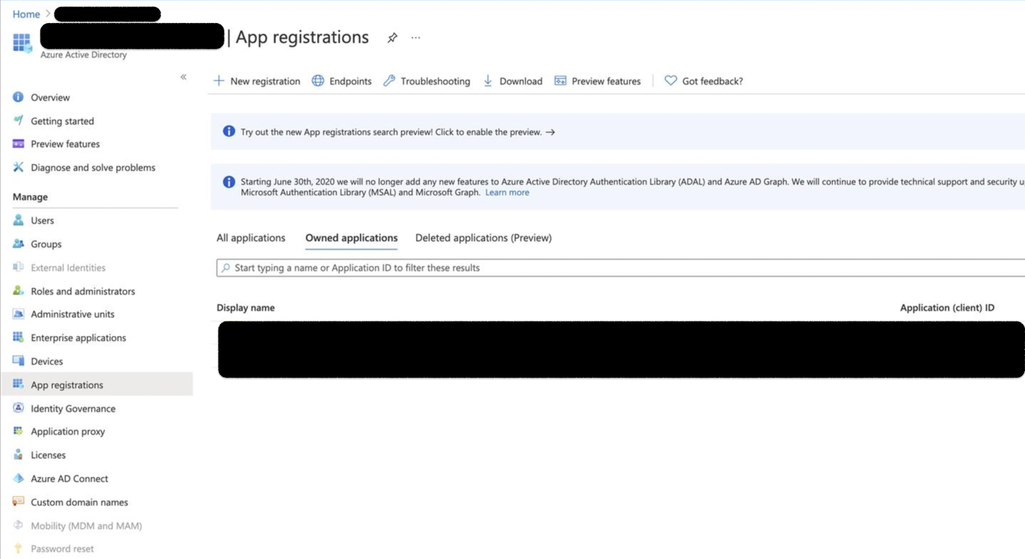
Task: Click the Application proxy icon
Action: click(18, 431)
